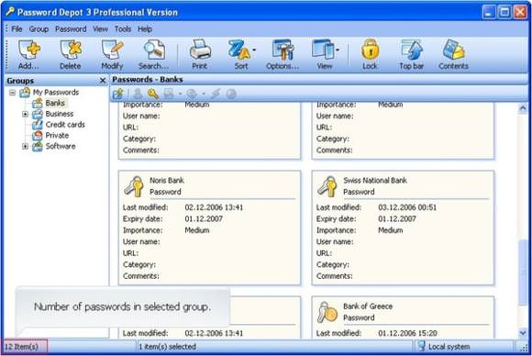This screenshot has width=532, height=356.
Task: Open the Contents help icon
Action: coord(454,54)
